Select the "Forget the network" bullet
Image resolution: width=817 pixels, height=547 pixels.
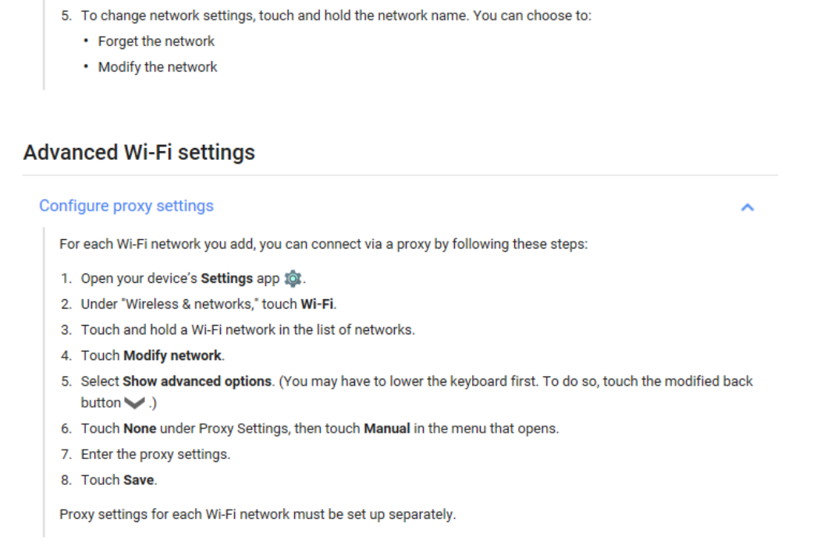[x=156, y=41]
